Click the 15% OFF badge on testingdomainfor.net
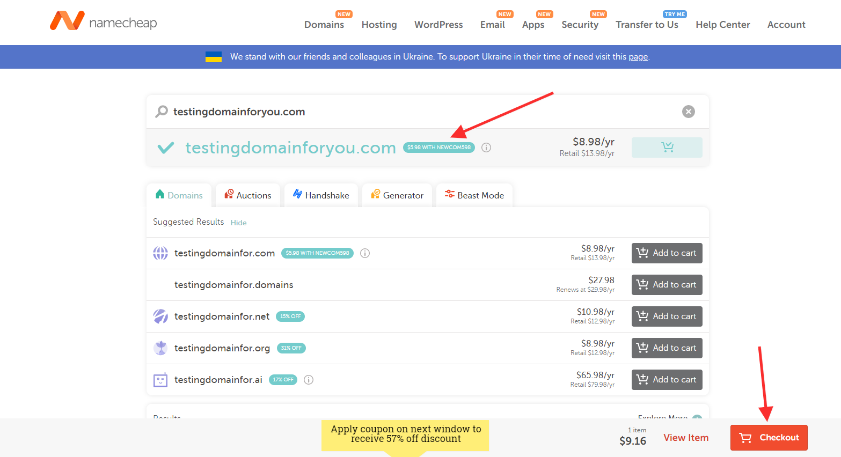The height and width of the screenshot is (457, 841). [x=290, y=316]
